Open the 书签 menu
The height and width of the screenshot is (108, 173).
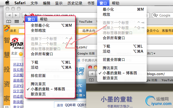pos(91,3)
